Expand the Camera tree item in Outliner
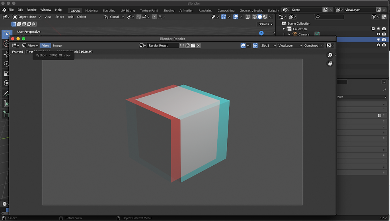 (289, 34)
